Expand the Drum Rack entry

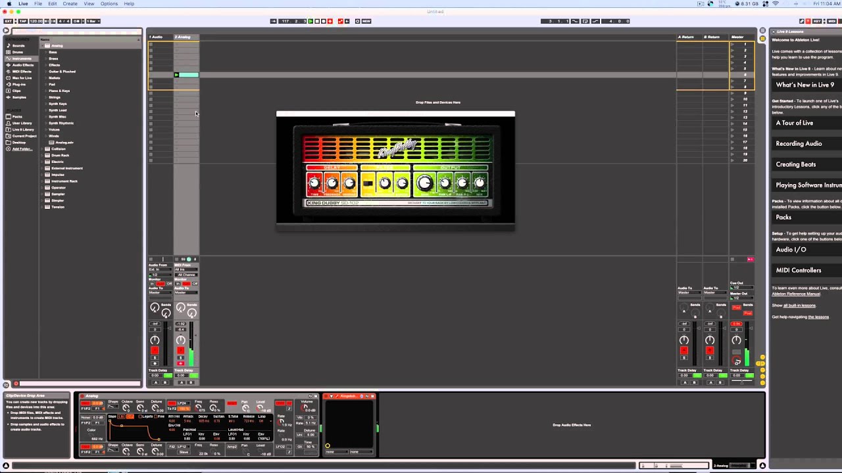pos(42,155)
